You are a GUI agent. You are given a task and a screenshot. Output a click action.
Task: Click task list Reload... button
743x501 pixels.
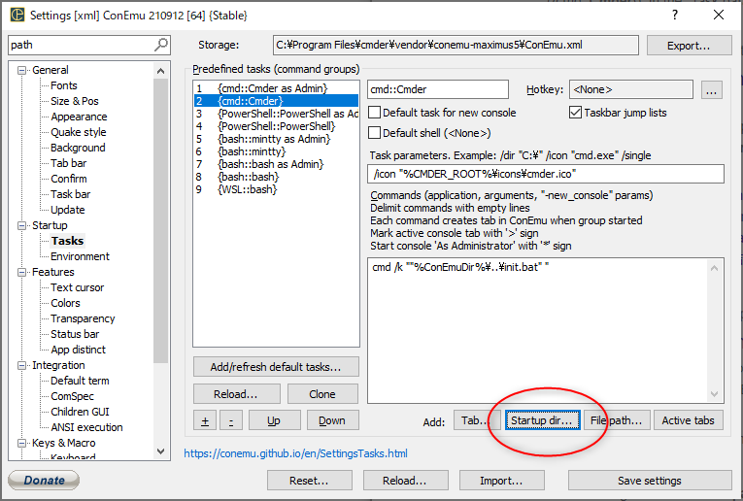[236, 394]
